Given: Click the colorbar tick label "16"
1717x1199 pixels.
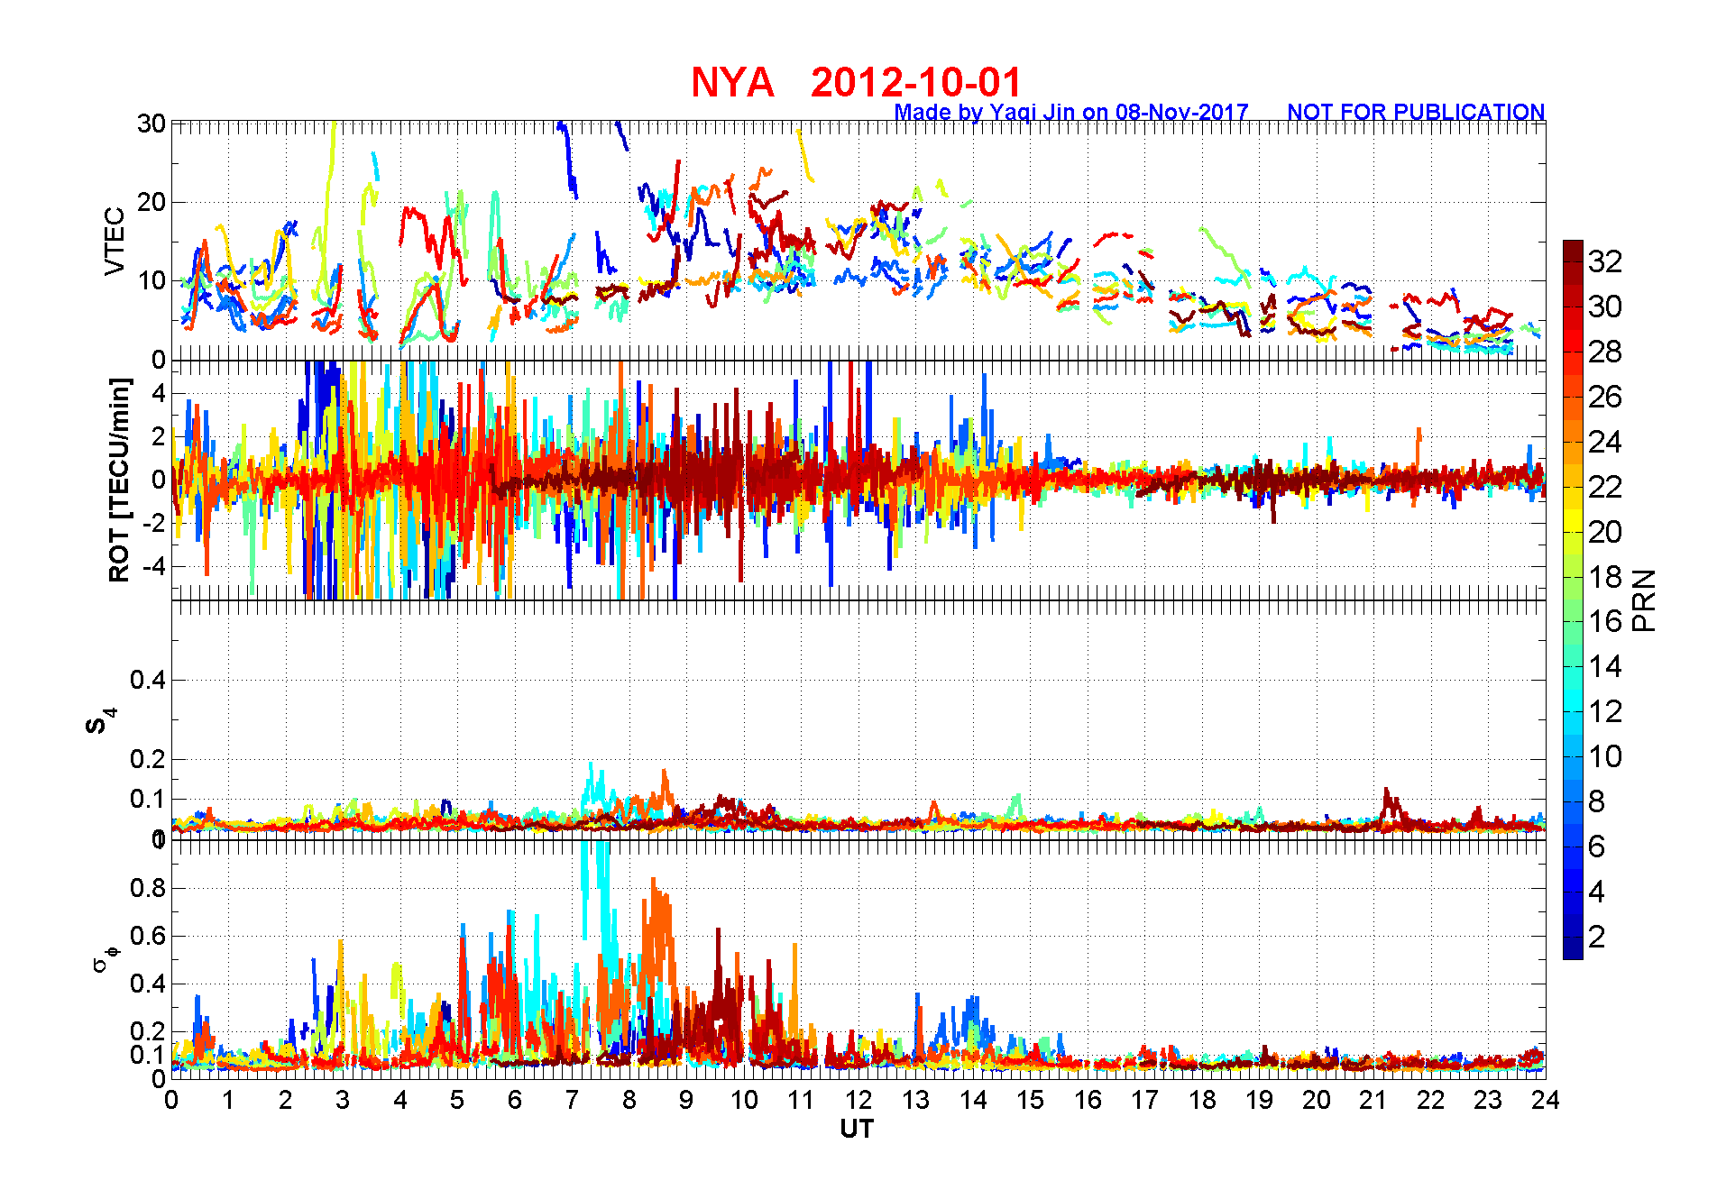Looking at the screenshot, I should pos(1605,621).
